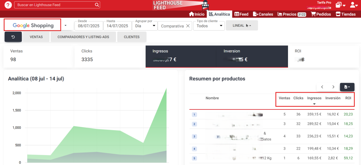Select product row badge 3

pyautogui.click(x=194, y=137)
